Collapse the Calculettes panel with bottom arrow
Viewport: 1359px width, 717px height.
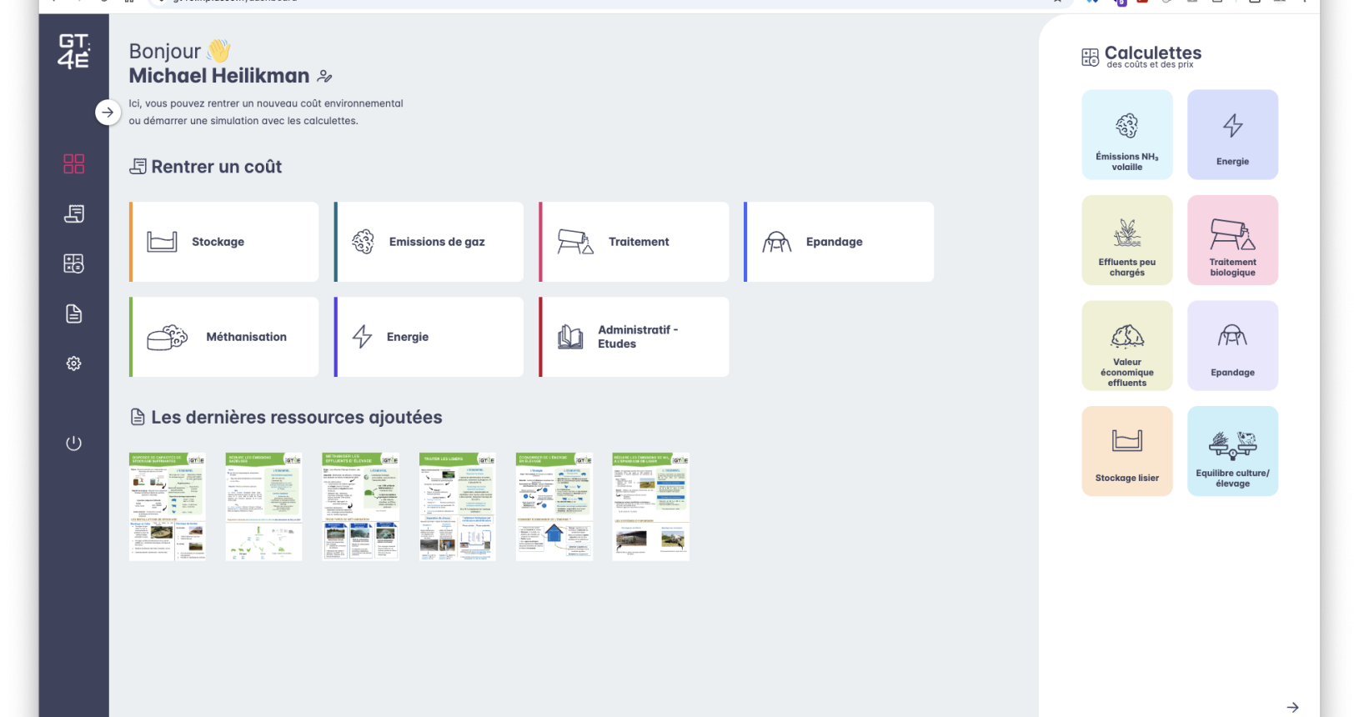(x=1292, y=707)
